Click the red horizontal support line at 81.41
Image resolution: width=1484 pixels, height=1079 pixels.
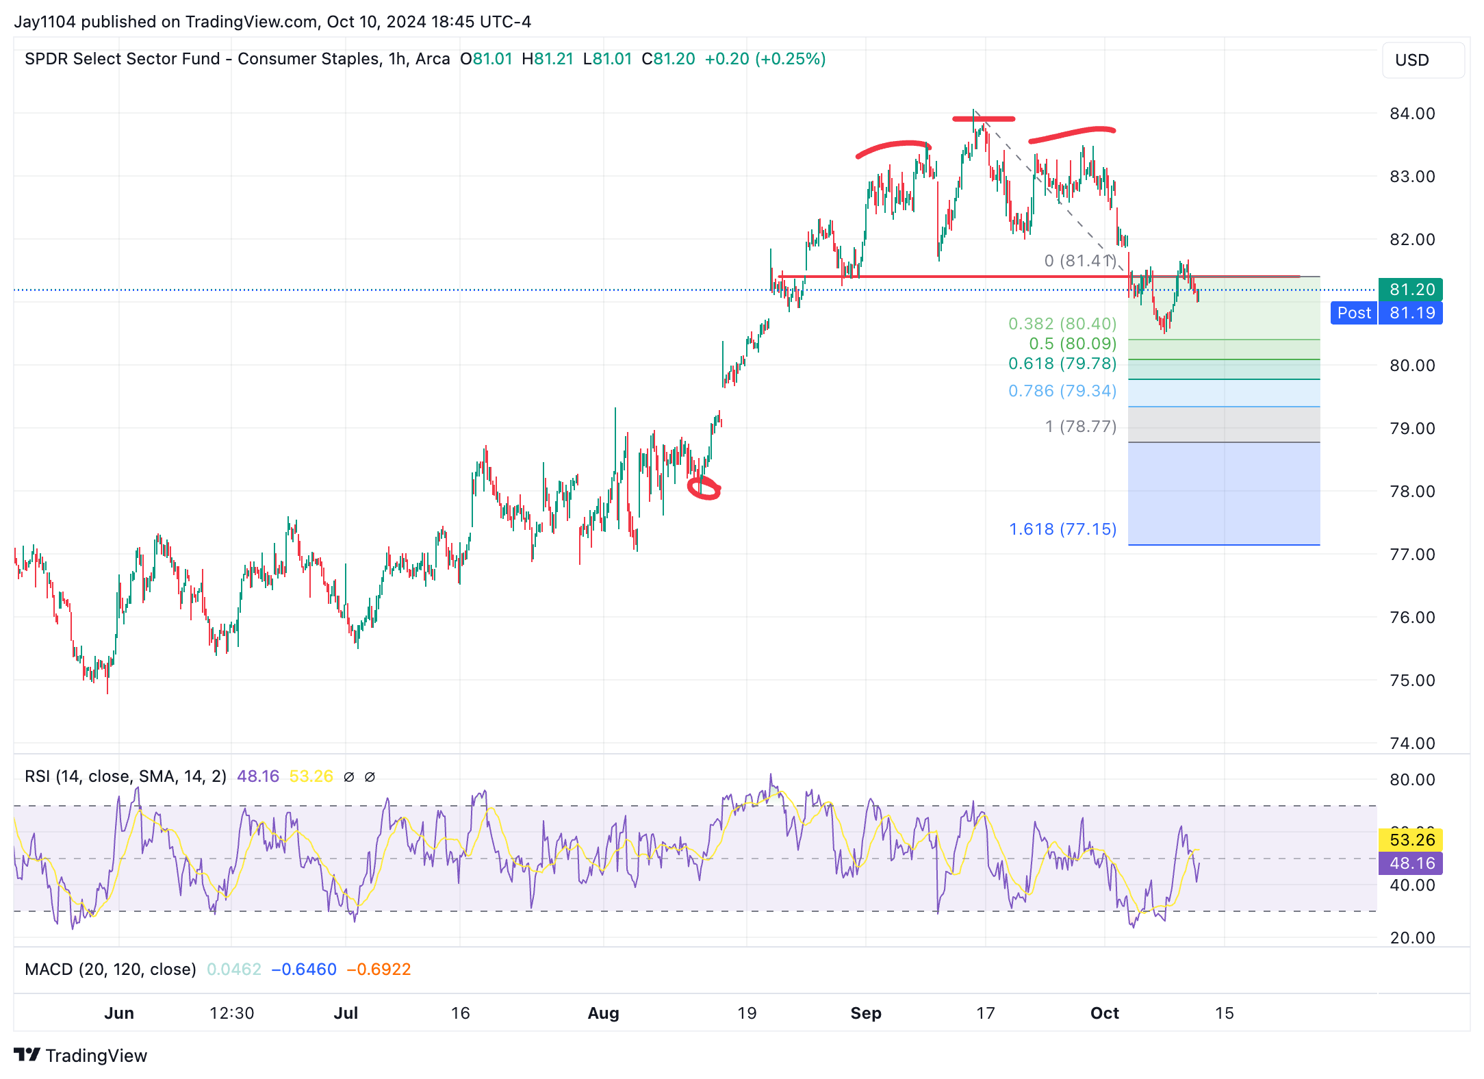coord(1039,277)
